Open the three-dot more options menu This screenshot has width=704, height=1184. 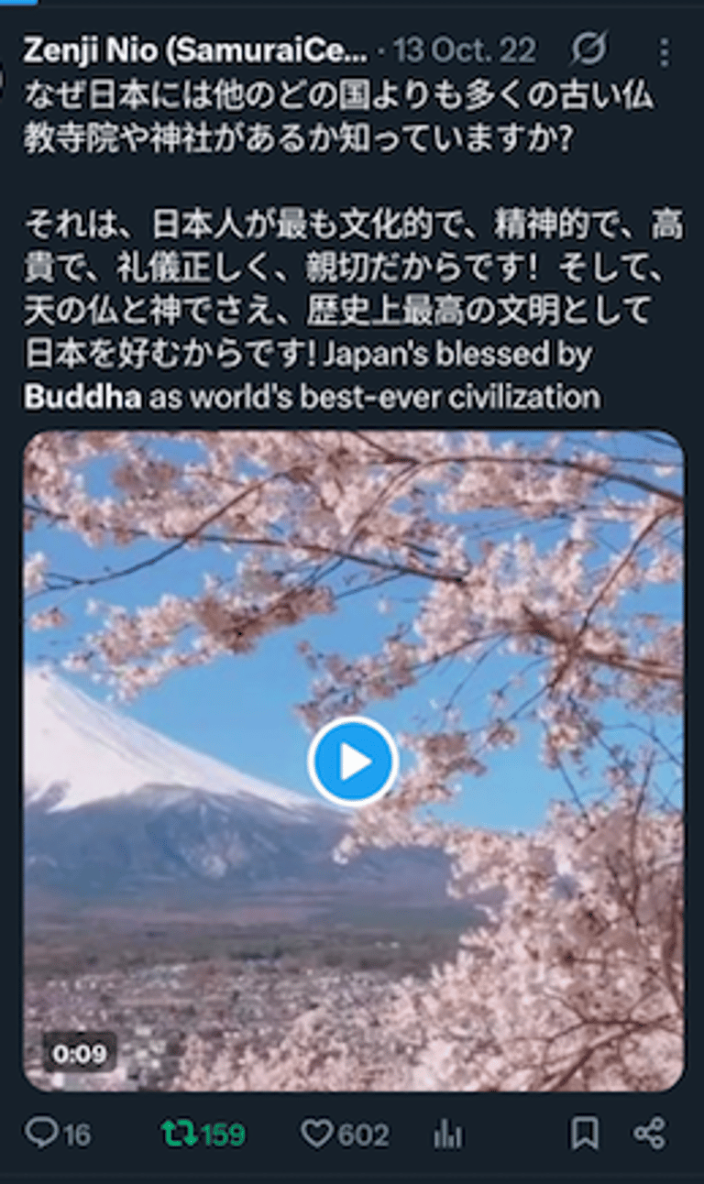tap(665, 52)
